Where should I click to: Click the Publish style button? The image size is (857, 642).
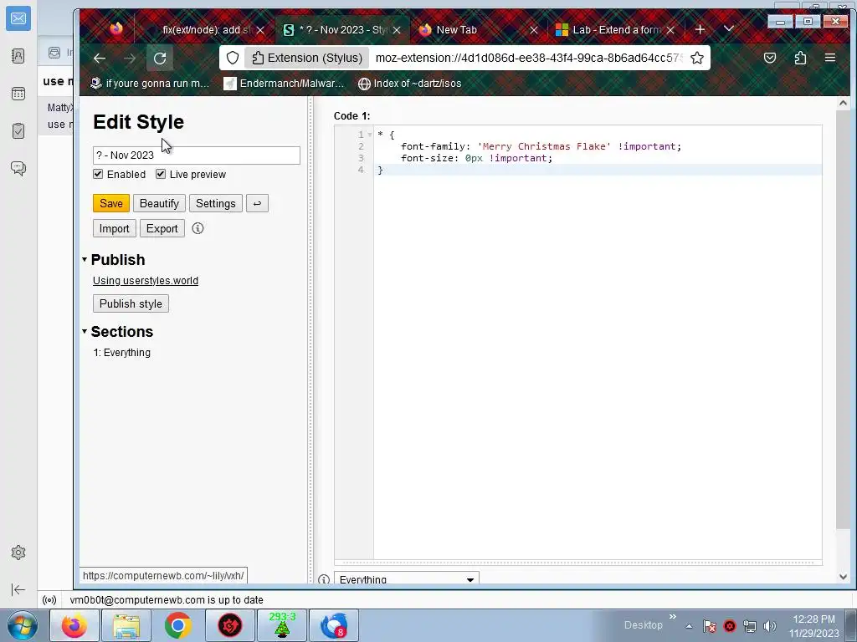click(131, 303)
